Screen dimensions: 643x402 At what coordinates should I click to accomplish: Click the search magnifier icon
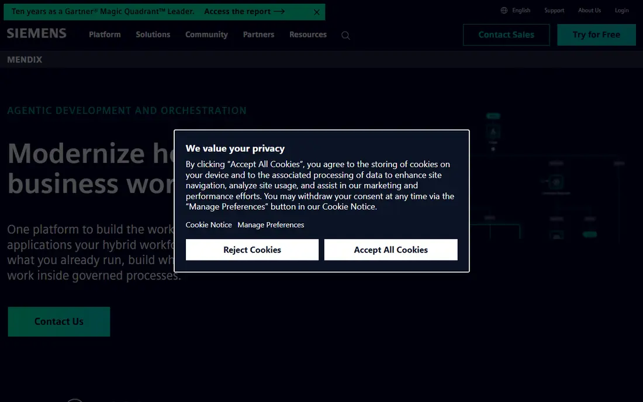pos(345,35)
